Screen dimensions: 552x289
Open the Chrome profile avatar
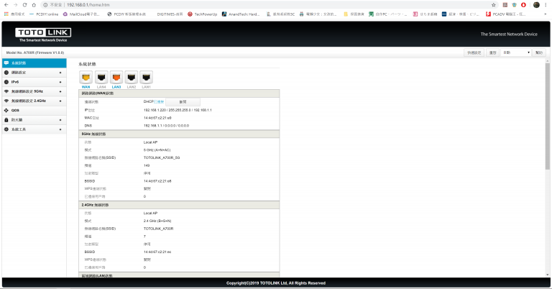click(x=536, y=5)
